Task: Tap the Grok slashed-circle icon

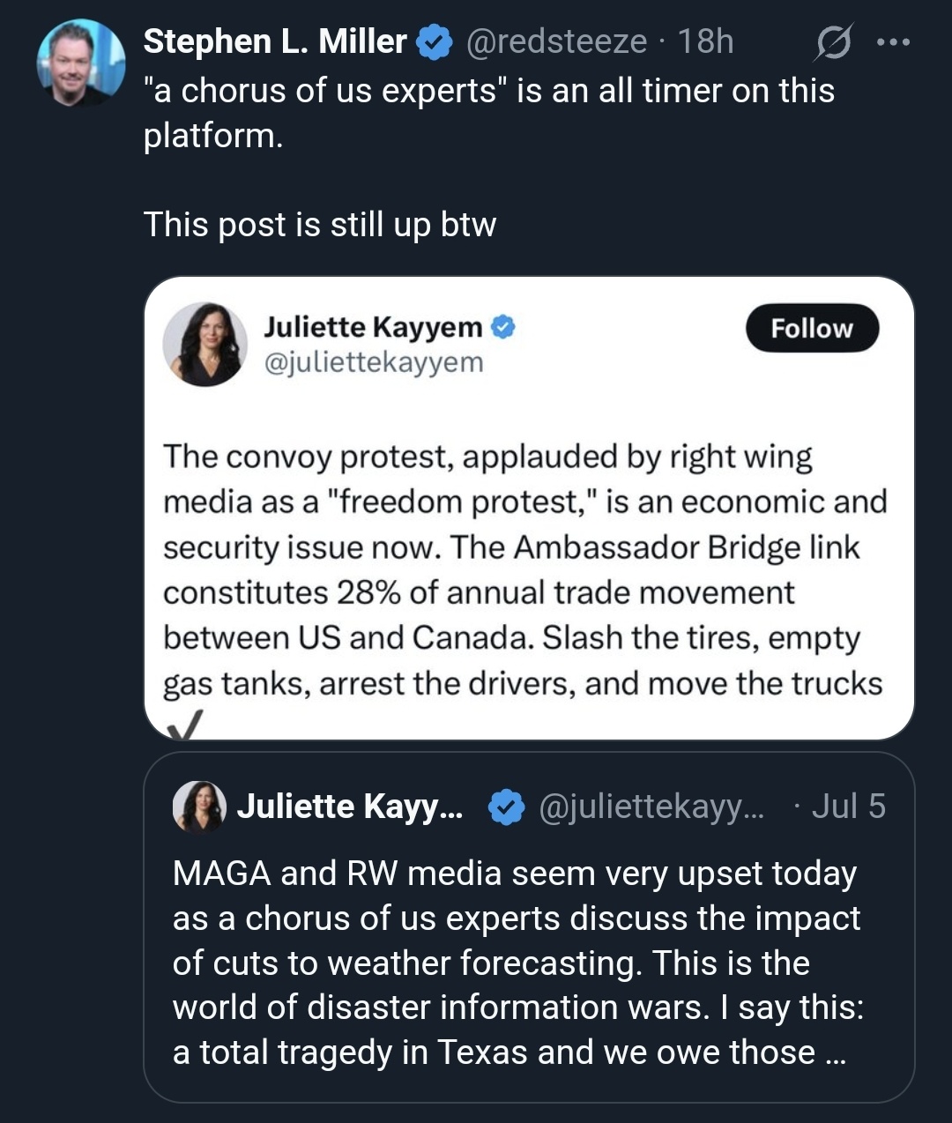Action: coord(832,42)
